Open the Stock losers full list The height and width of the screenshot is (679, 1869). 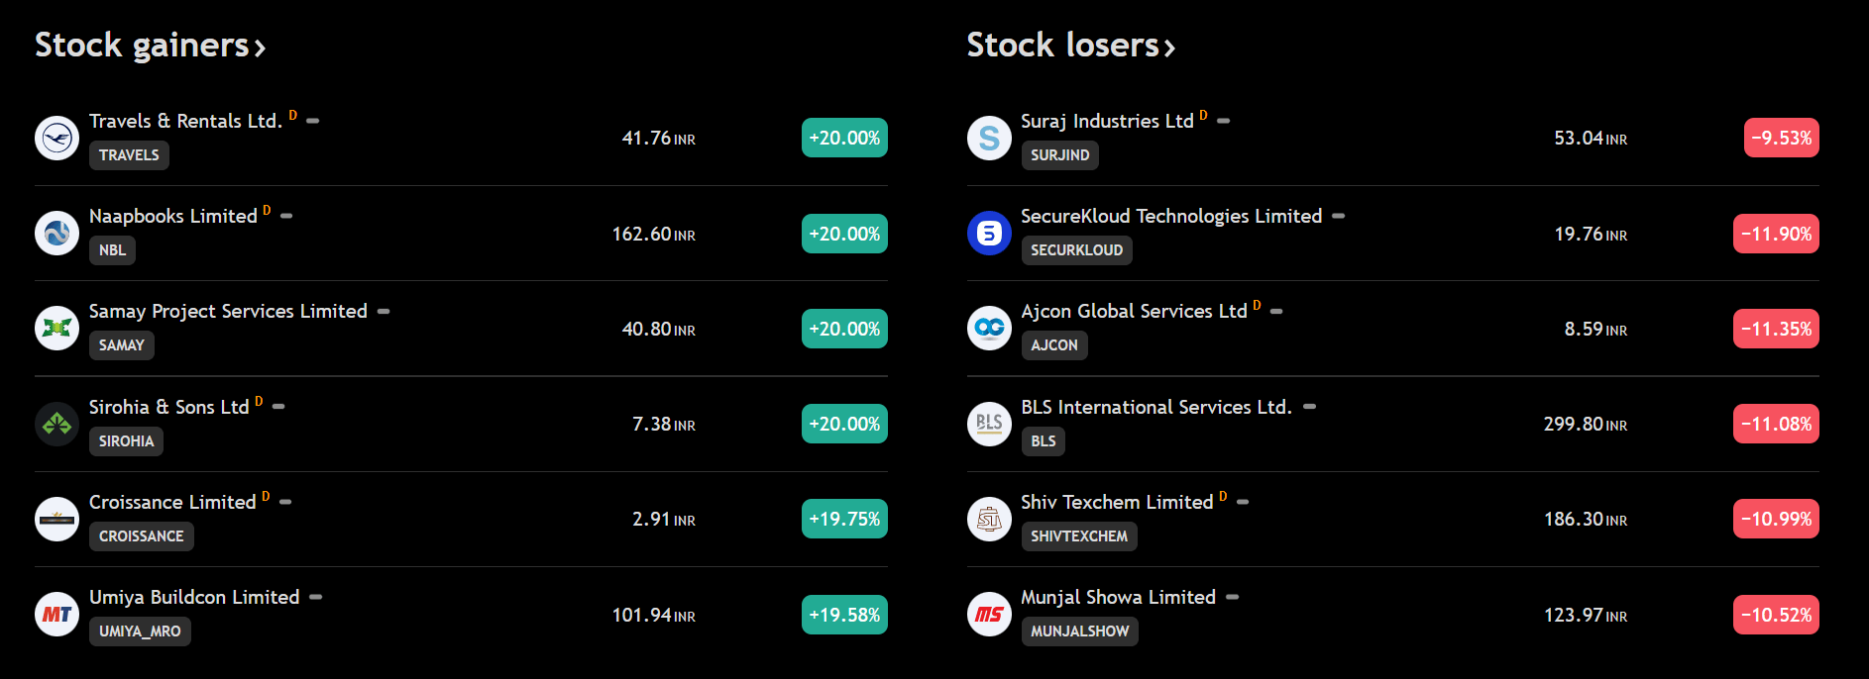pyautogui.click(x=1070, y=46)
